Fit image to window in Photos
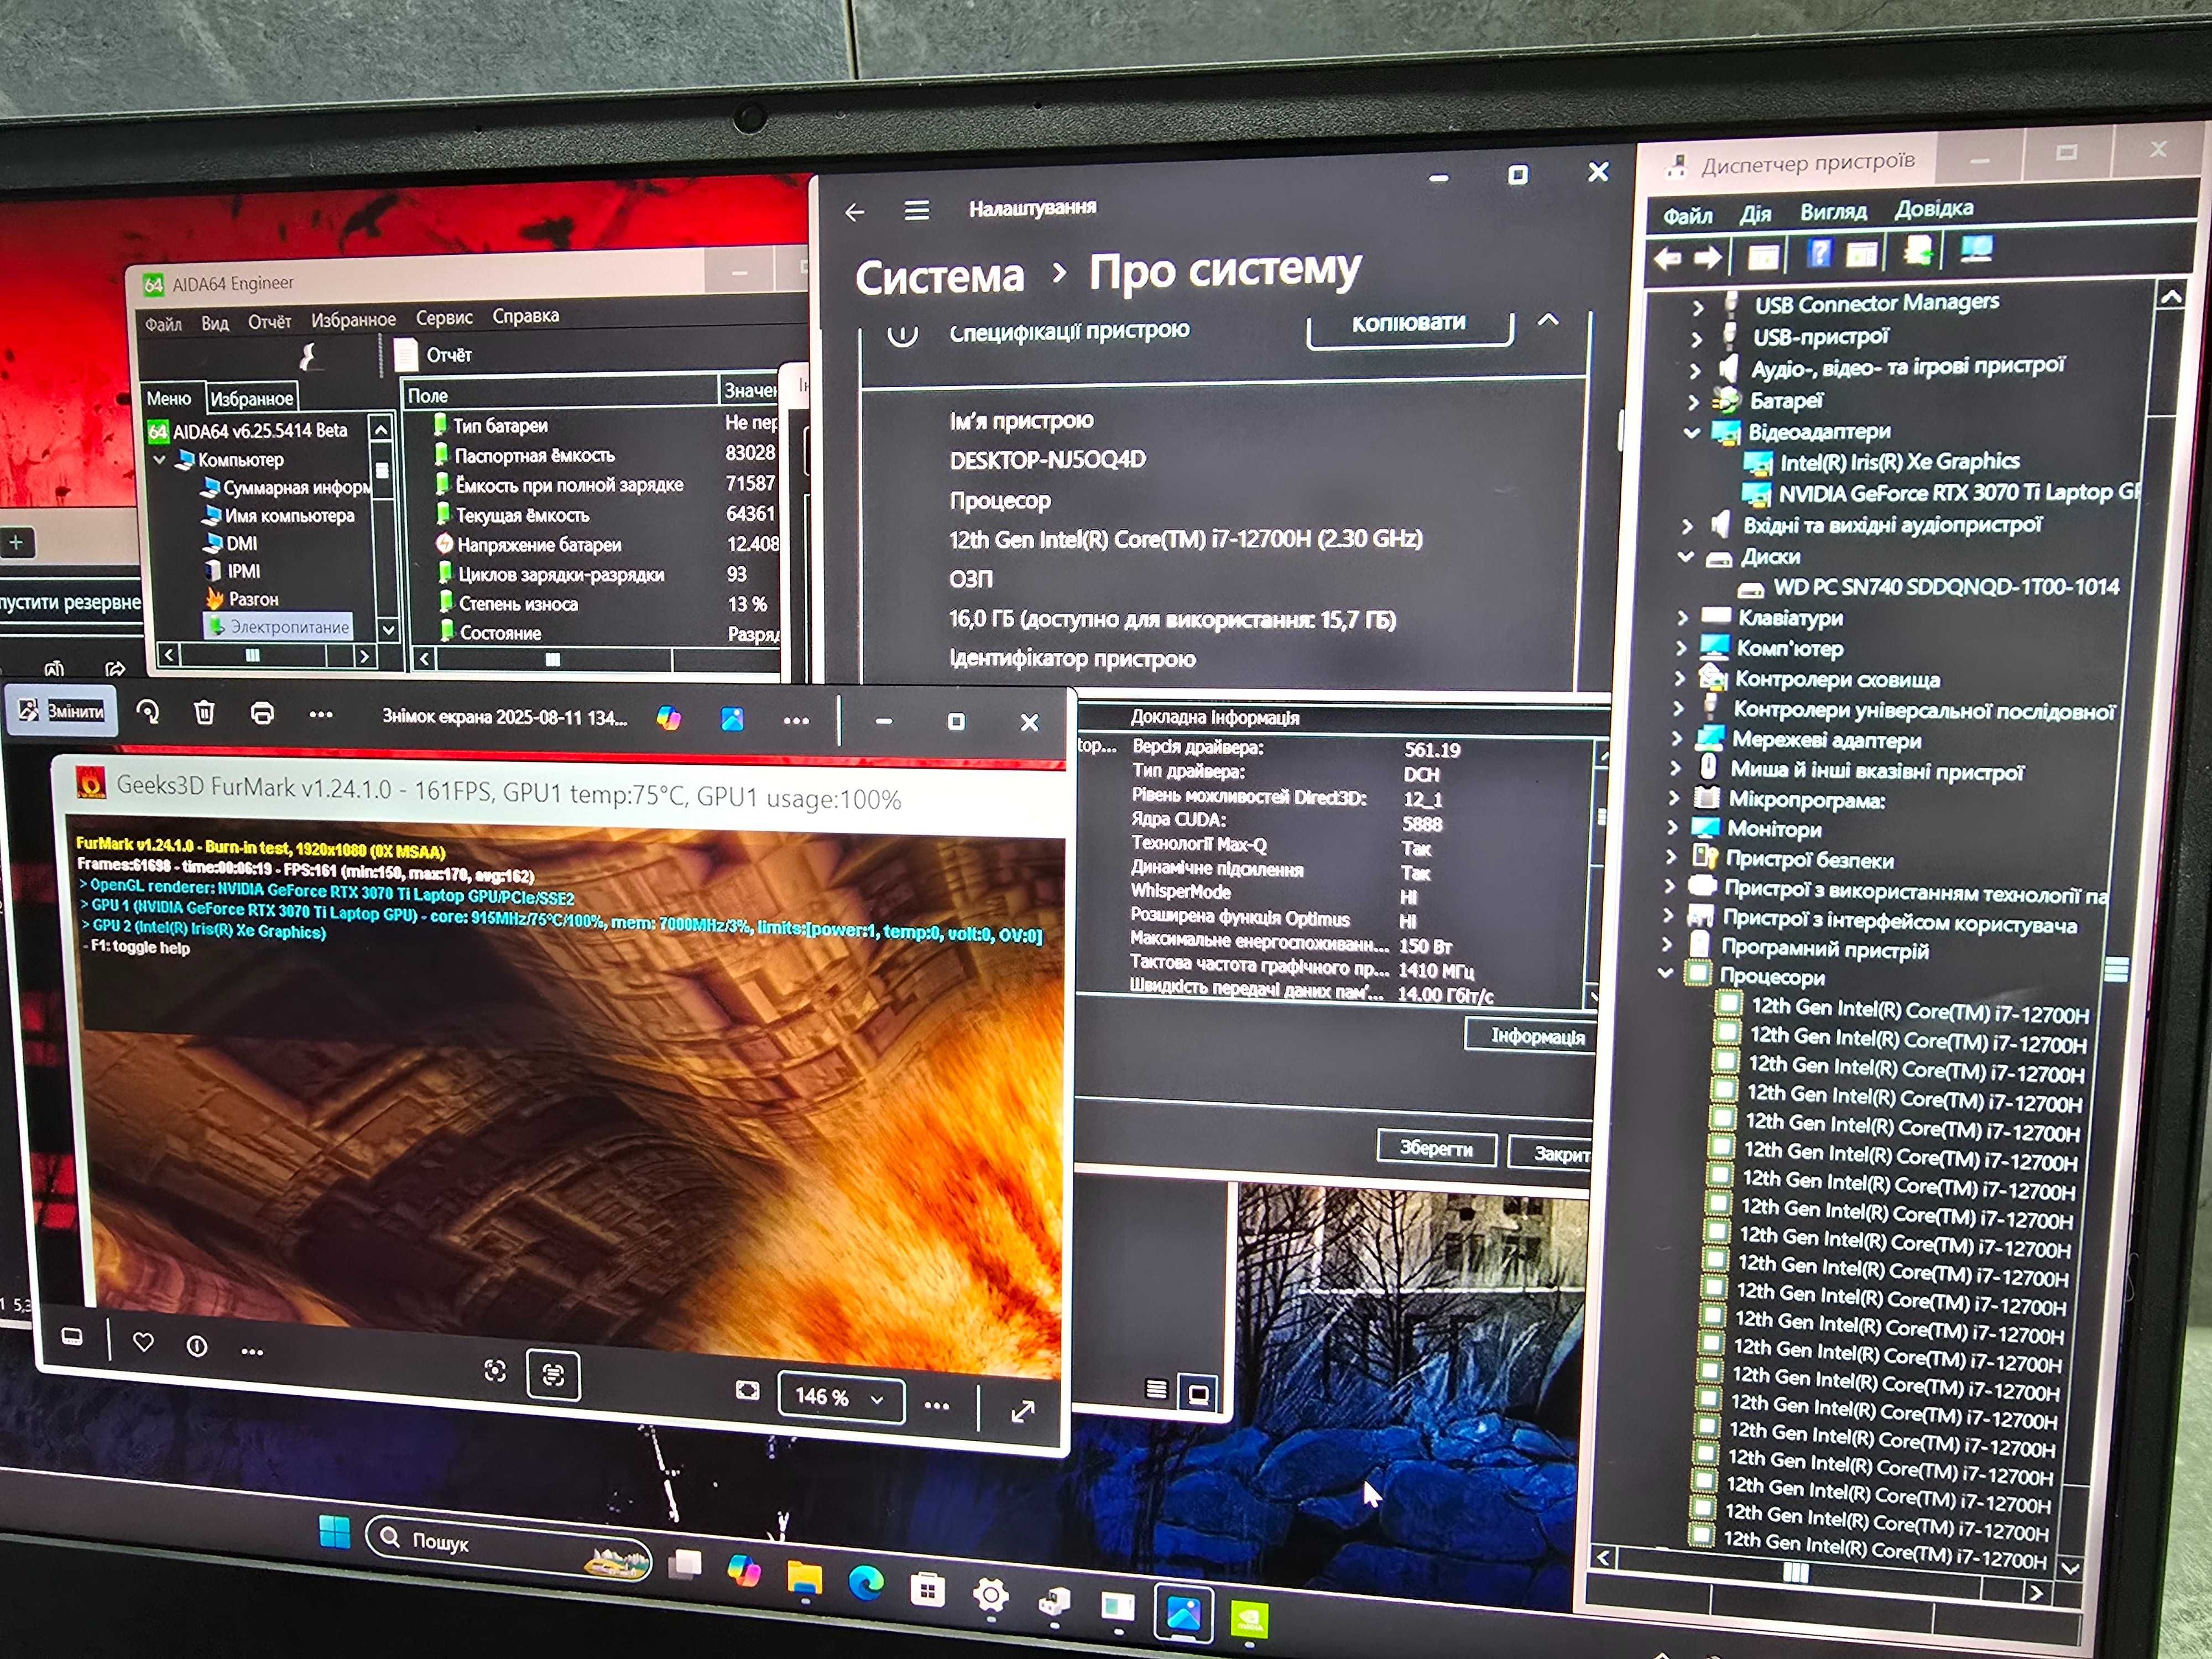This screenshot has height=1659, width=2212. (x=747, y=1390)
